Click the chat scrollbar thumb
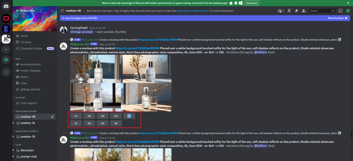 [x=351, y=135]
